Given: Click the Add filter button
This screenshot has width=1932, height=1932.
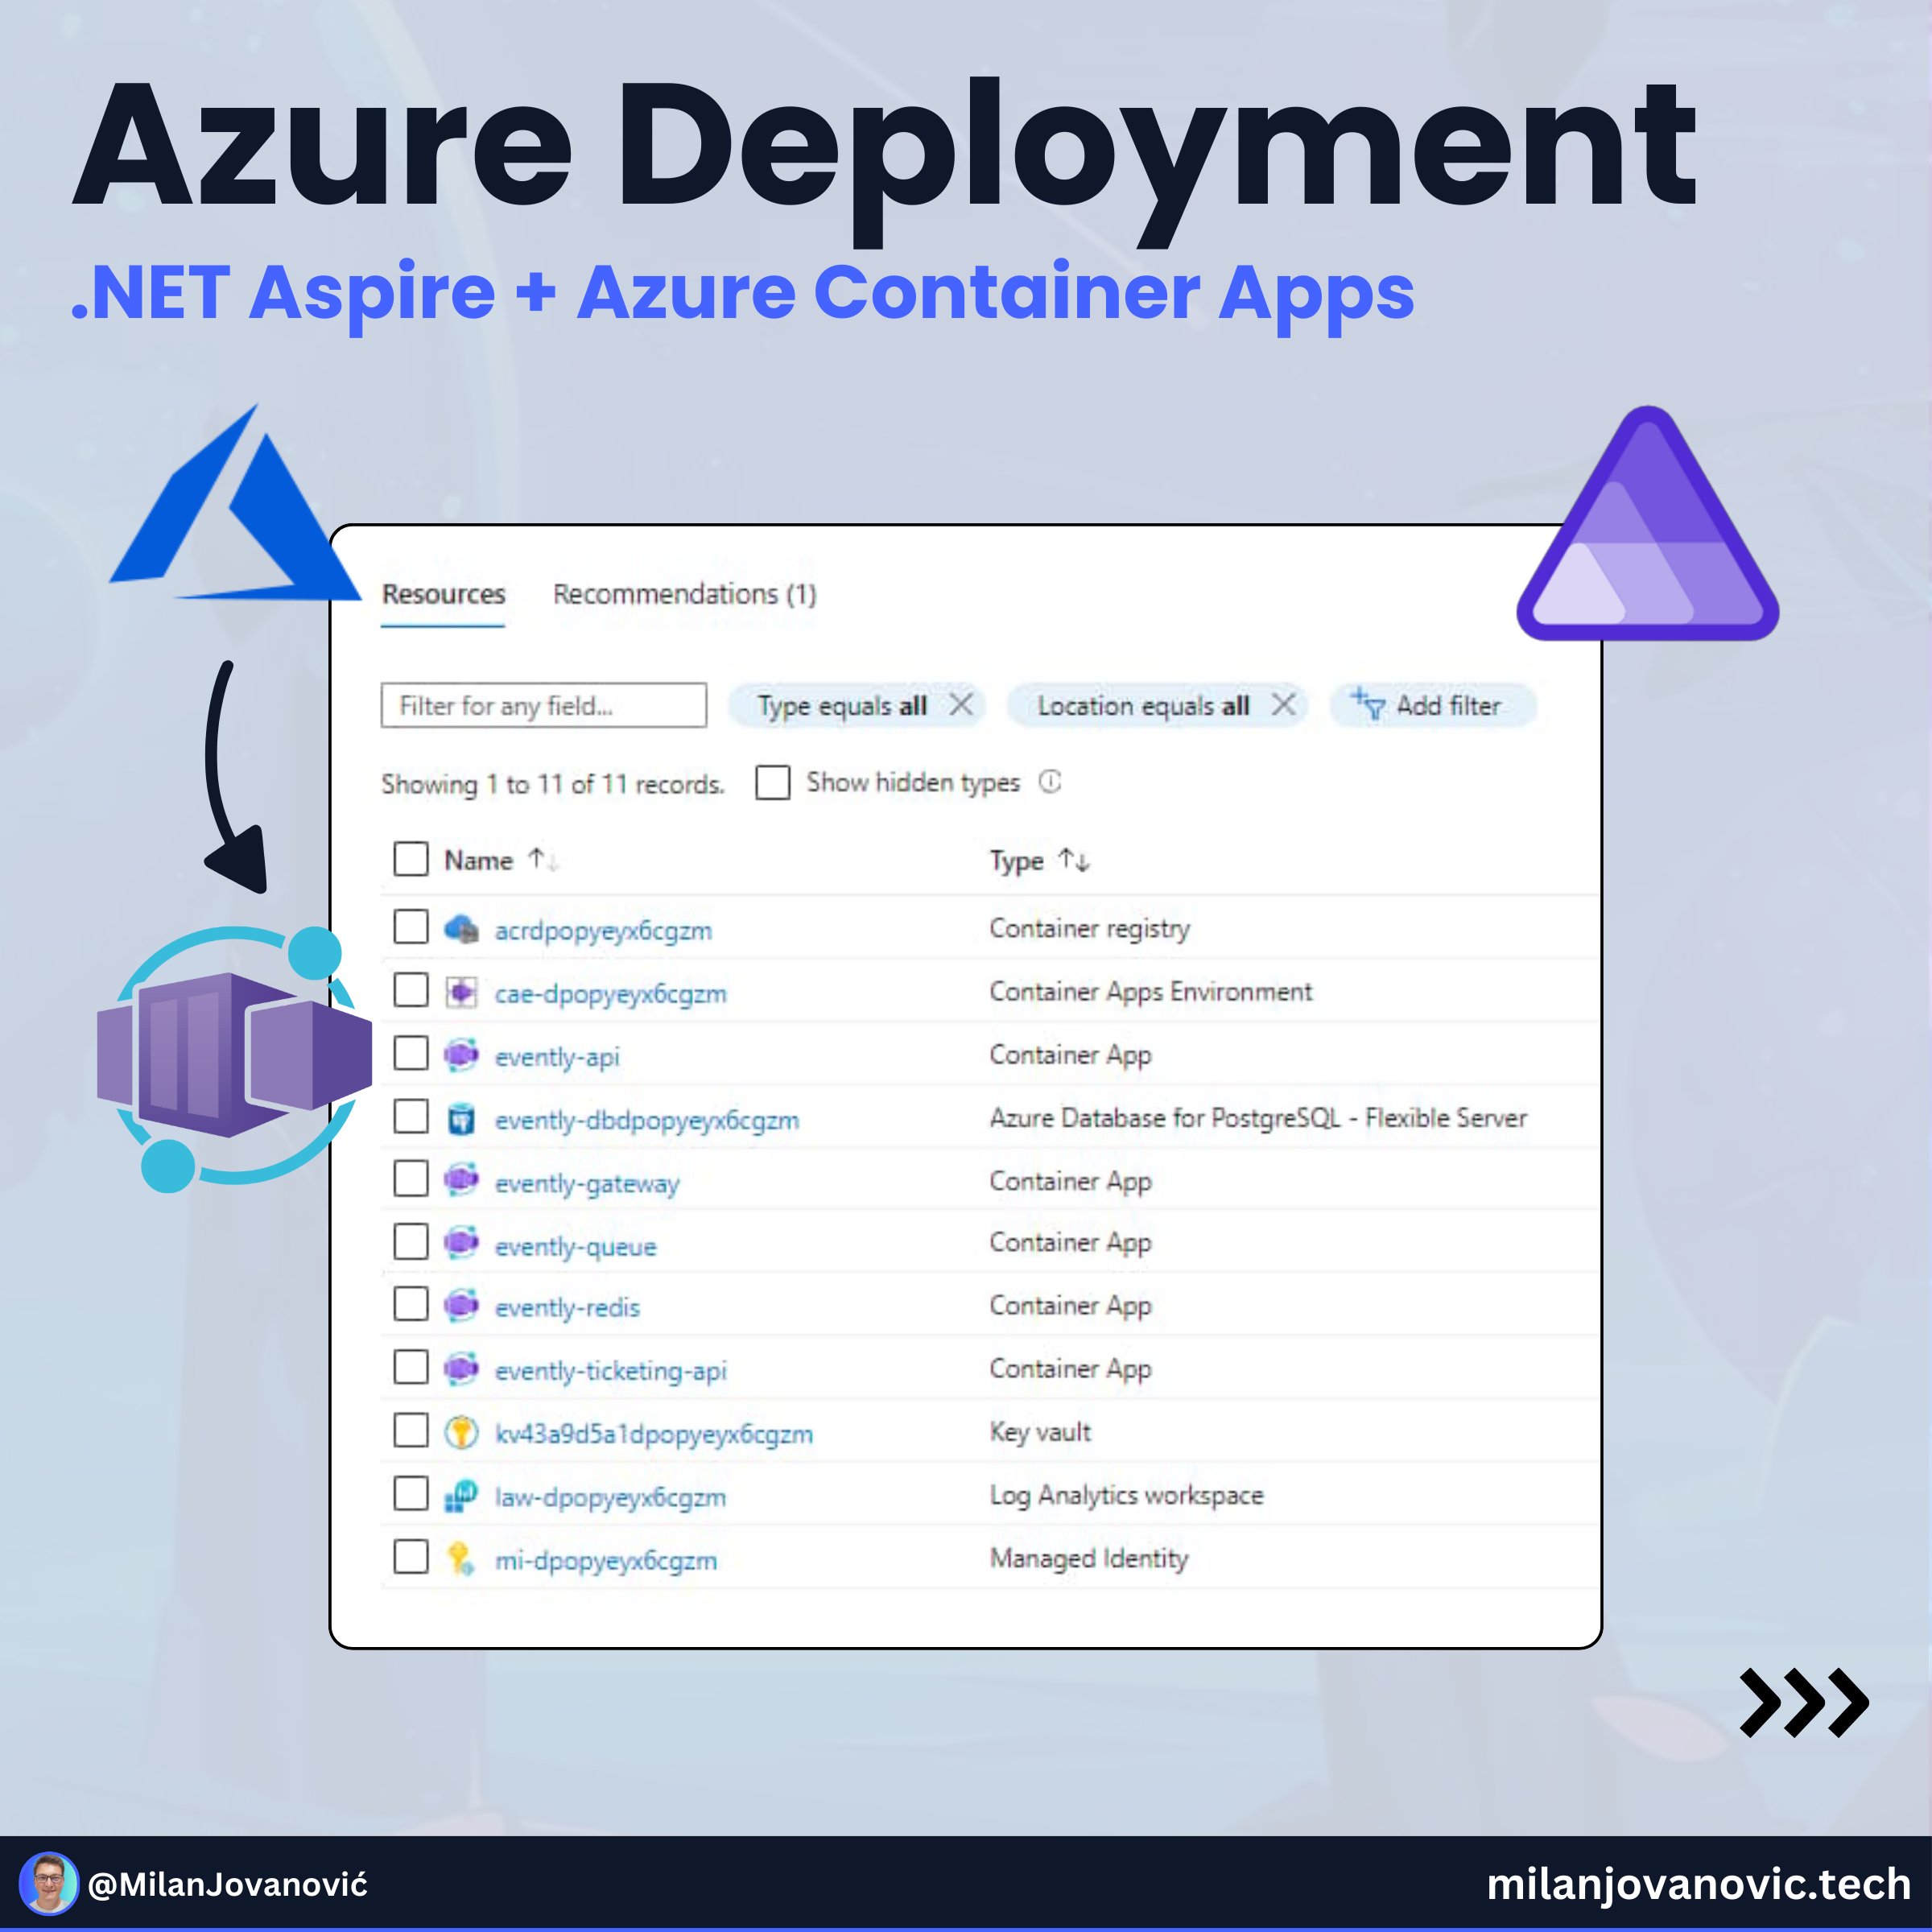Looking at the screenshot, I should pos(1432,705).
